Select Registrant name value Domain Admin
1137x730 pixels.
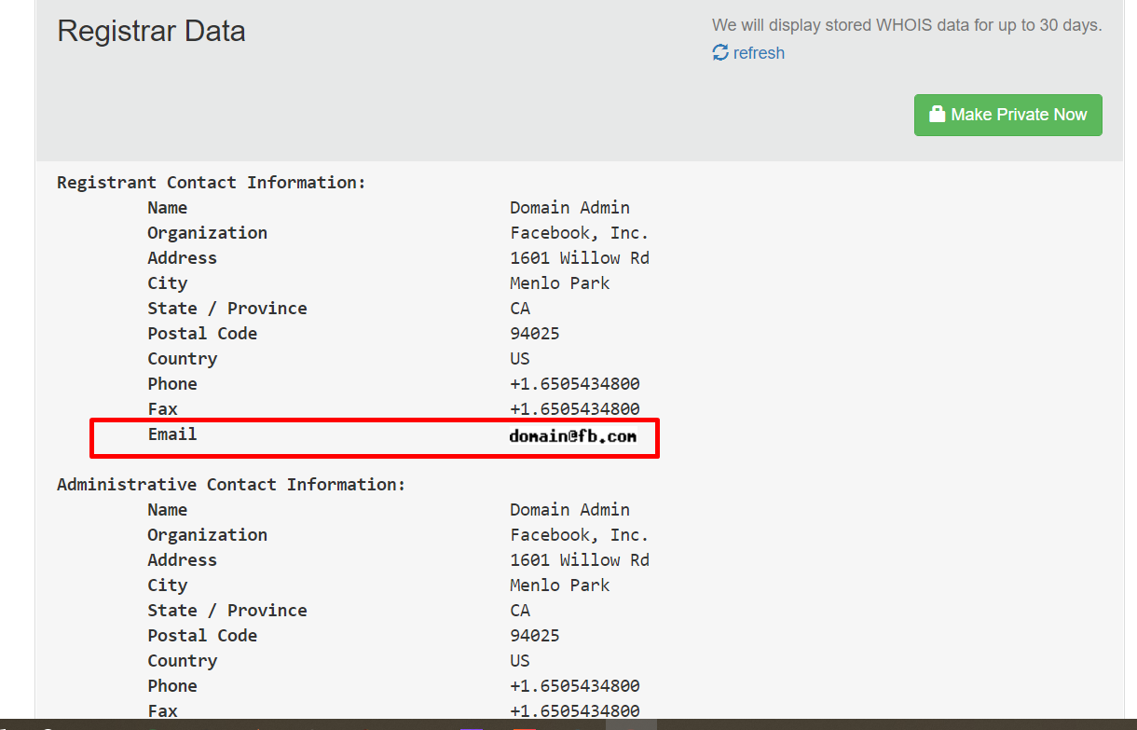coord(570,208)
